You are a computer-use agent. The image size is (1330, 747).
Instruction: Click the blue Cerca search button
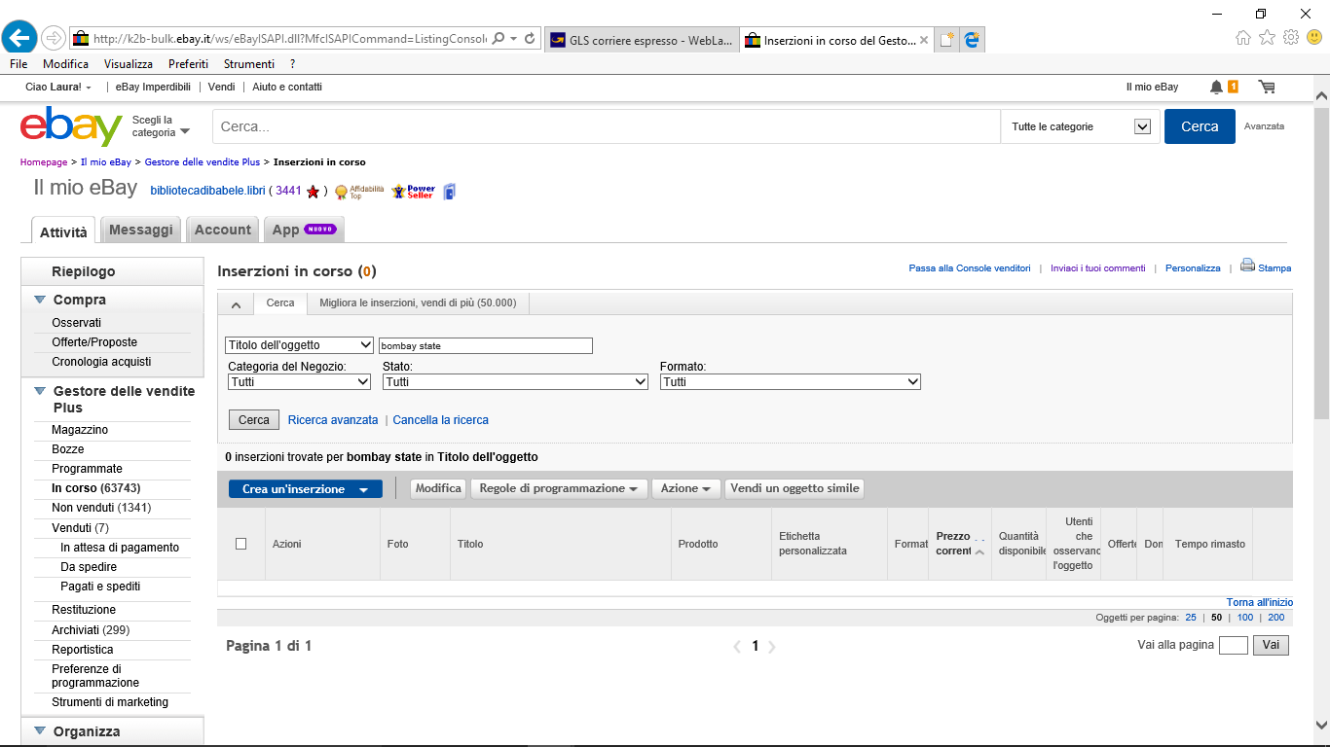[x=1200, y=126]
